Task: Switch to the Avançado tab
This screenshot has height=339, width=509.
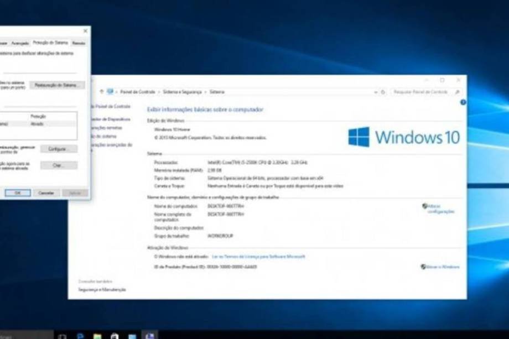Action: [x=20, y=43]
